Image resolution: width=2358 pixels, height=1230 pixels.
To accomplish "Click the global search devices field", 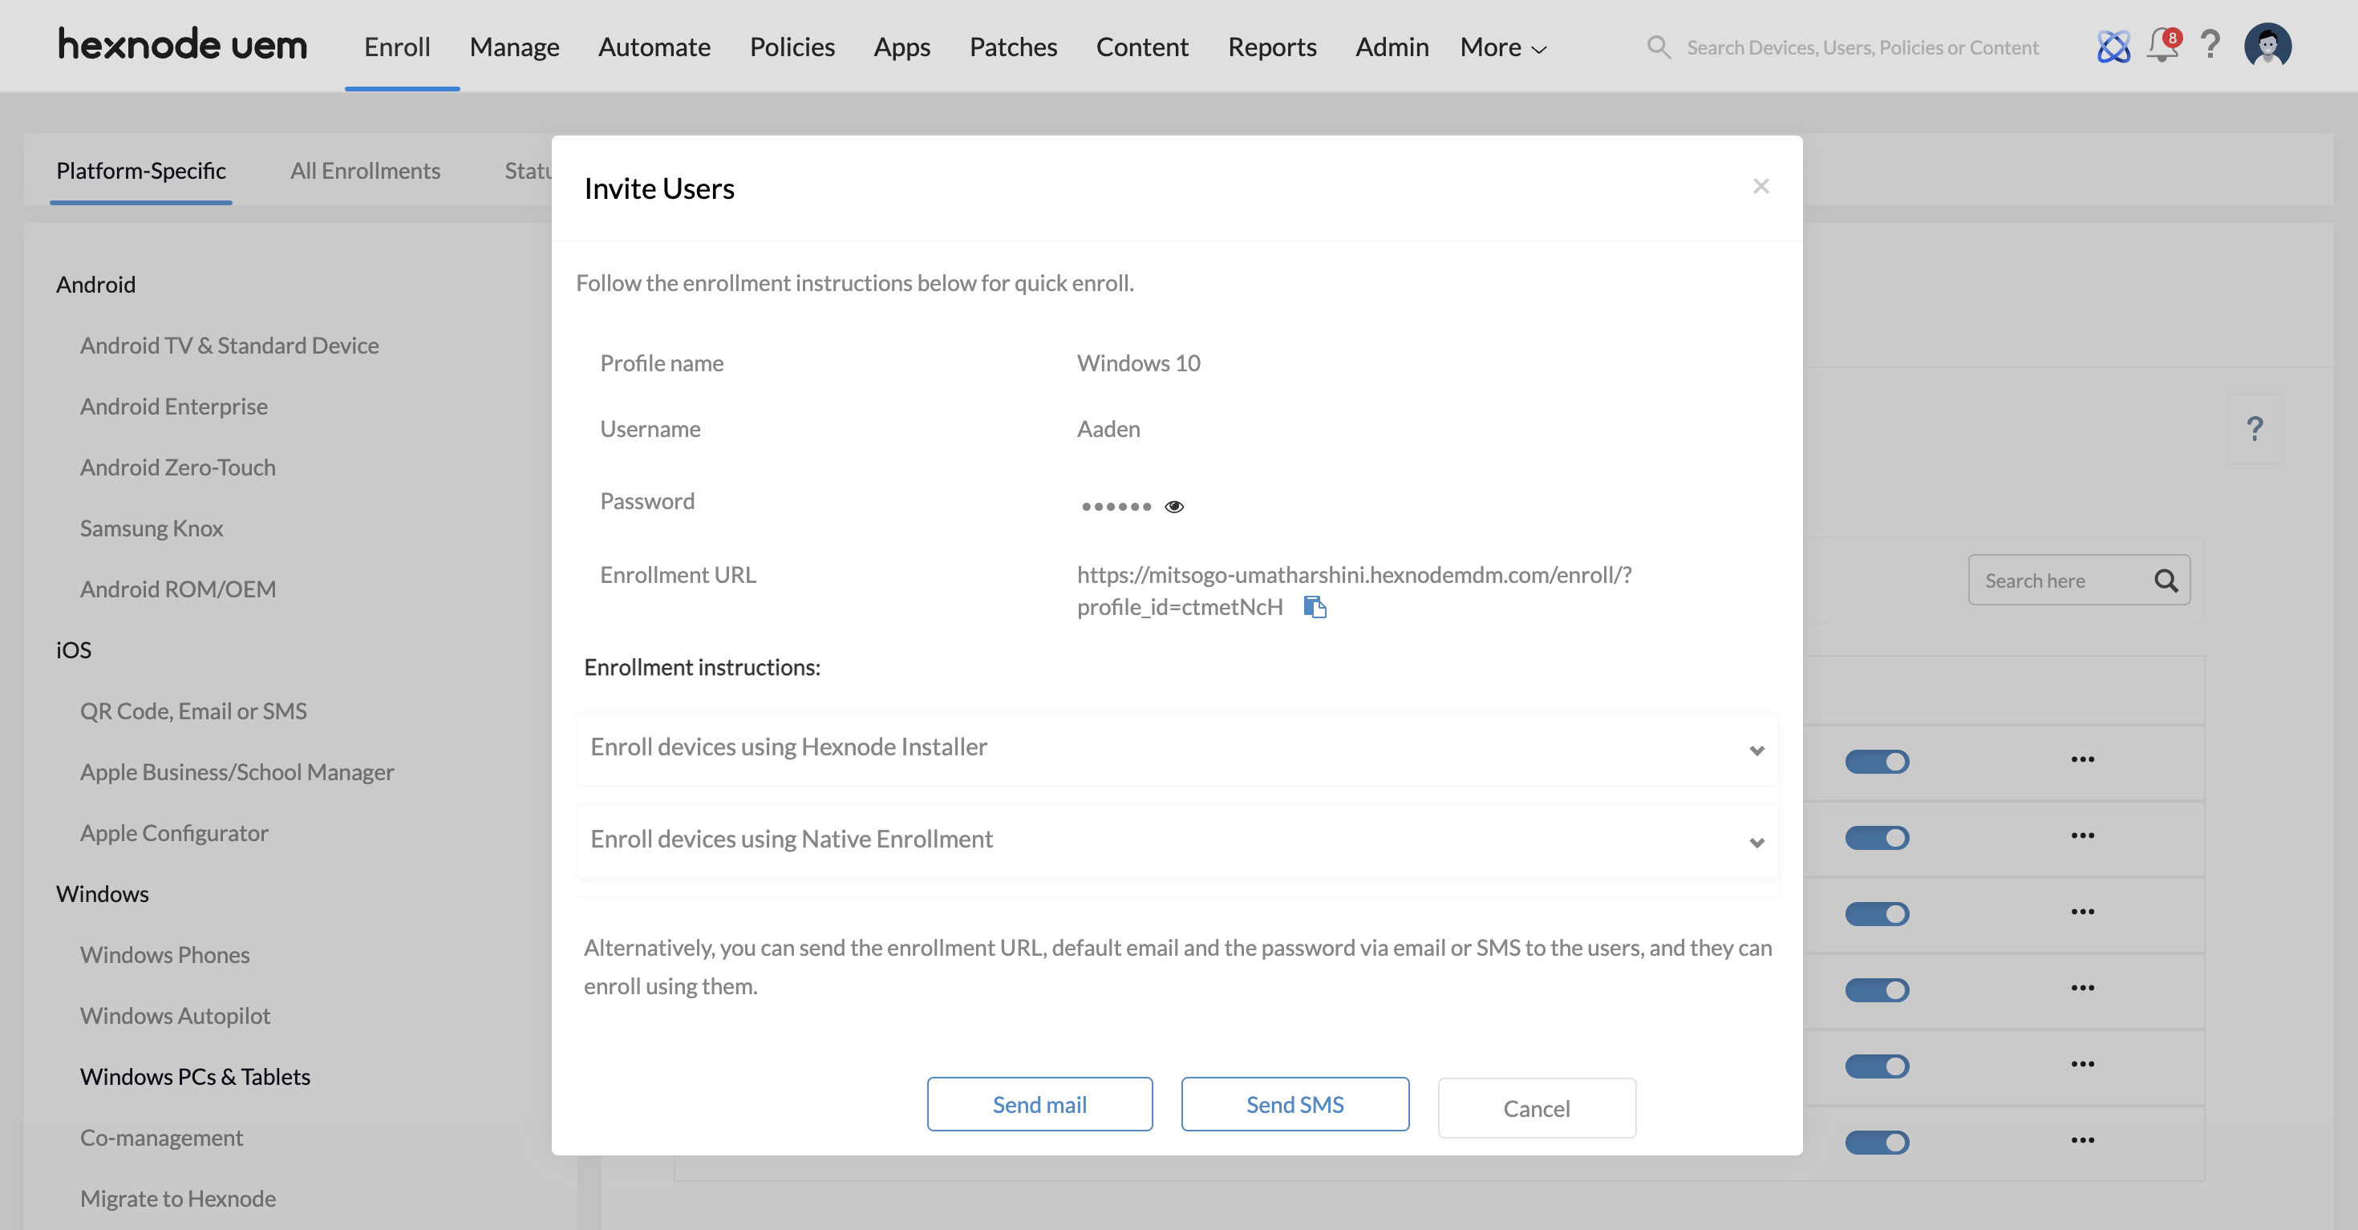I will click(x=1861, y=47).
